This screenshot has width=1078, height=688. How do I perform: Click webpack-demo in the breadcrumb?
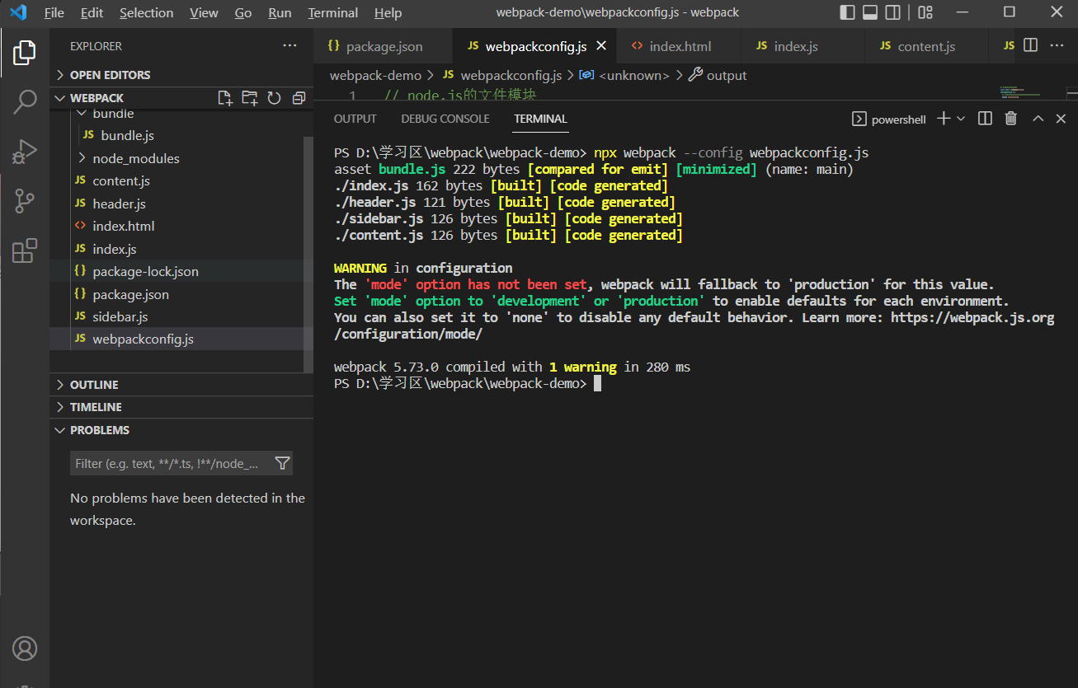tap(376, 76)
